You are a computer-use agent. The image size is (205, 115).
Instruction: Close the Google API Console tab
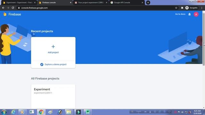[142, 3]
